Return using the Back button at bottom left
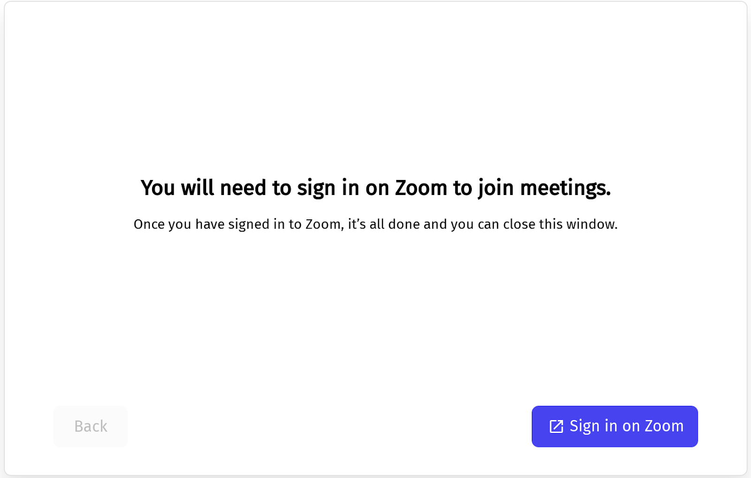The width and height of the screenshot is (751, 478). 91,426
